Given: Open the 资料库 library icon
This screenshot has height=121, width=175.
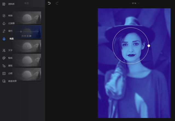Looking at the screenshot, I should (x=4, y=4).
